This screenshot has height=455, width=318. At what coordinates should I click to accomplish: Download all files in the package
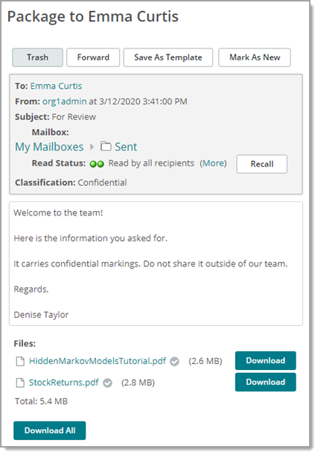pos(49,430)
